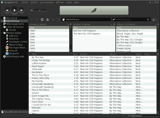This screenshot has width=160, height=118.
Task: Start playback with the Play button
Action: pos(14,10)
